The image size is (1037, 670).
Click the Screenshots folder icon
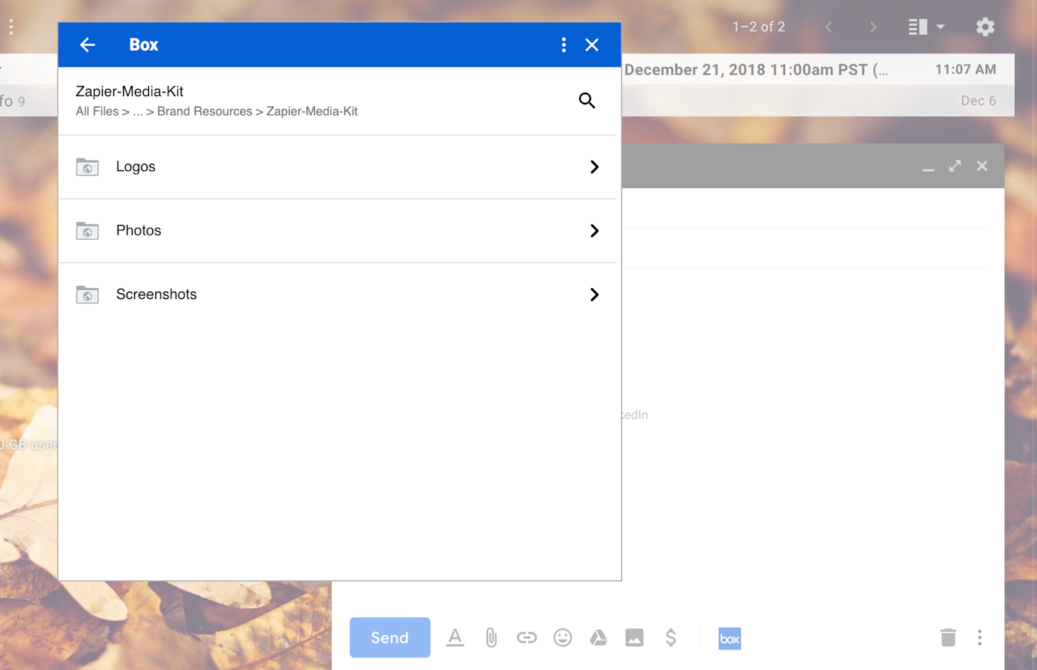[87, 295]
